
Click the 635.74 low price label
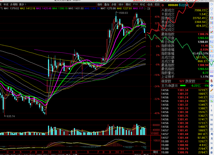11,116
